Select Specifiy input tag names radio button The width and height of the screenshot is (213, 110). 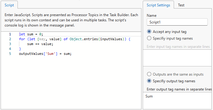tap(149, 38)
